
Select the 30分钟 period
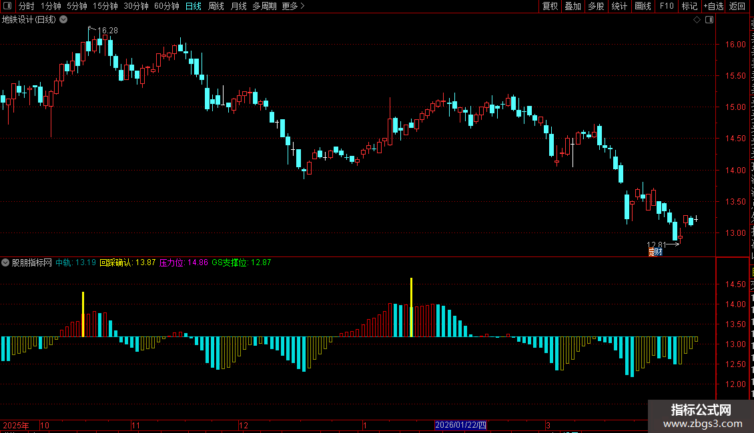tap(136, 6)
